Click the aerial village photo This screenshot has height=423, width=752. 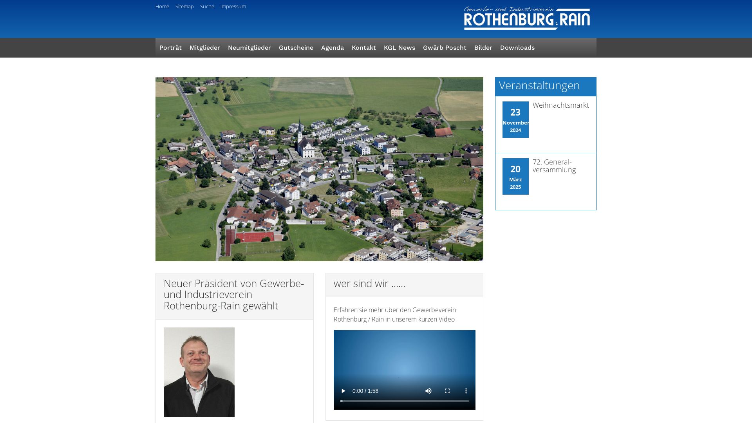coord(319,169)
